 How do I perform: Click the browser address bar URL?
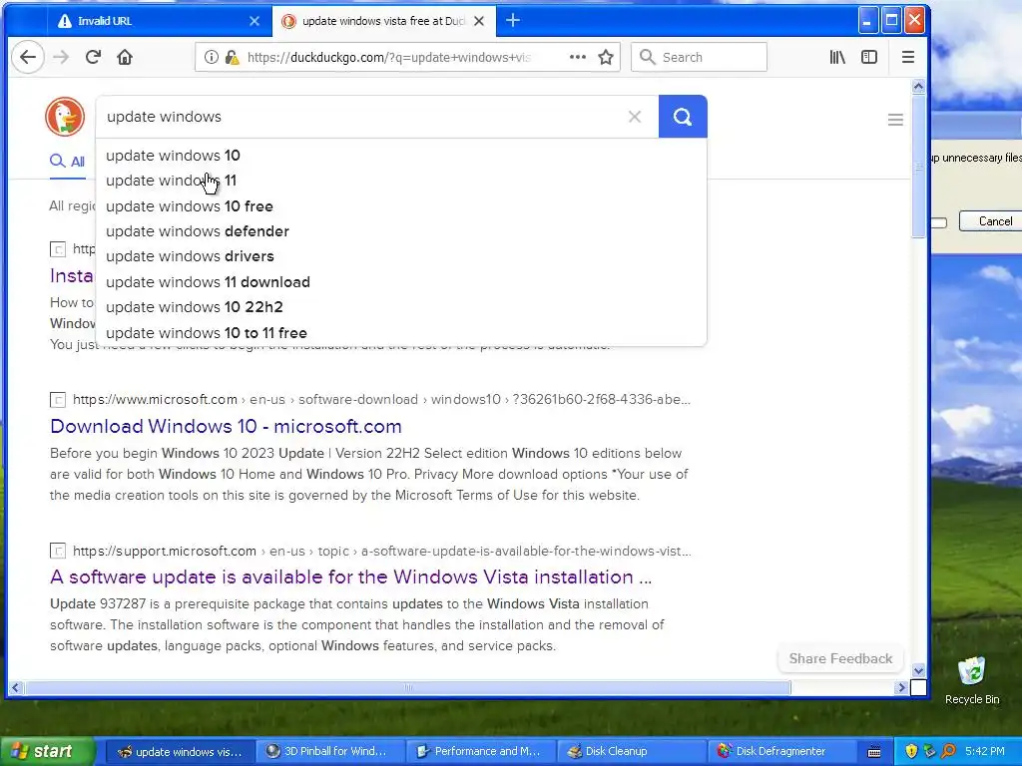(x=389, y=57)
